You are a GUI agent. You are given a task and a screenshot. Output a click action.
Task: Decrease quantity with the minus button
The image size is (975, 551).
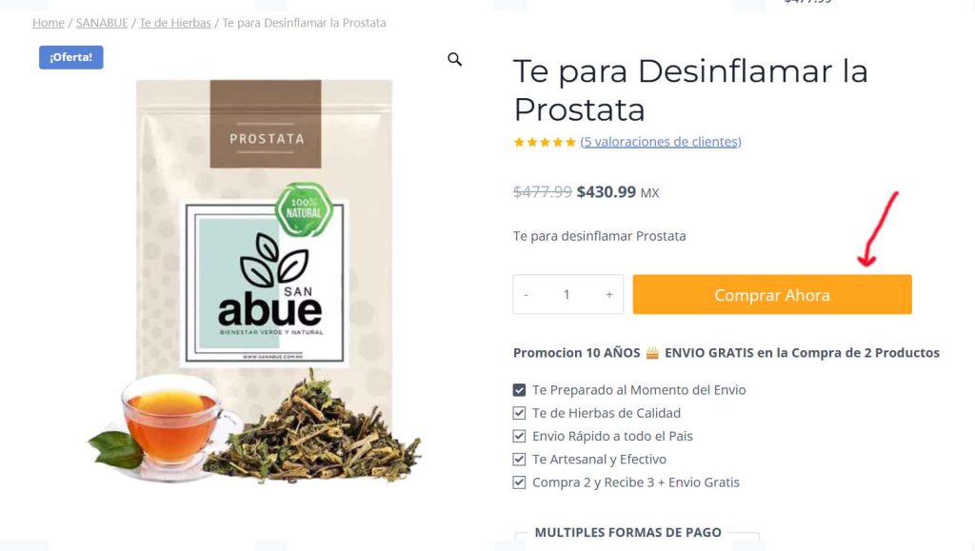click(x=526, y=294)
